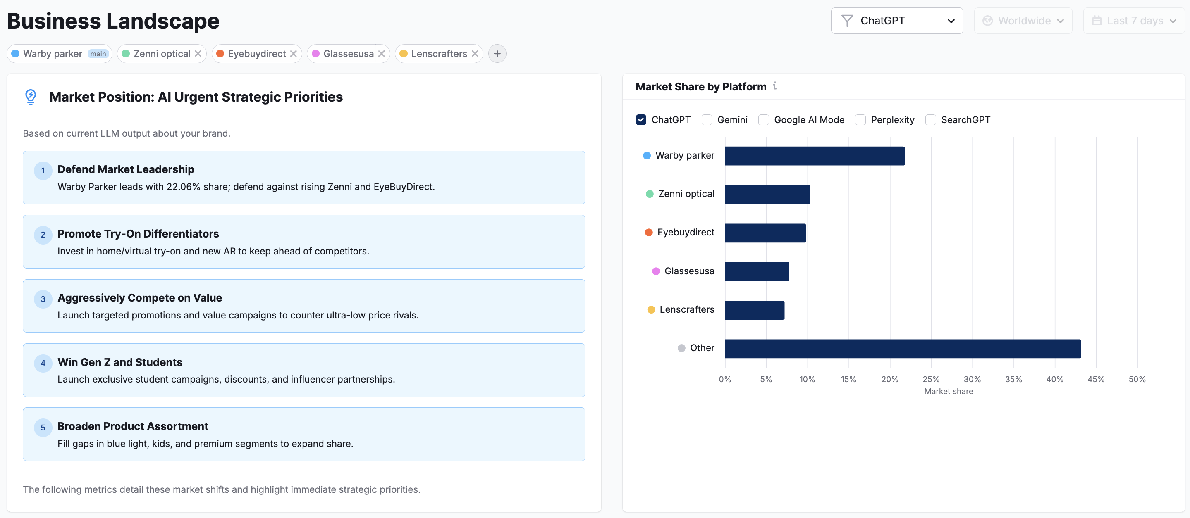Click the calendar icon by Last 7 days
The width and height of the screenshot is (1190, 518).
point(1097,21)
